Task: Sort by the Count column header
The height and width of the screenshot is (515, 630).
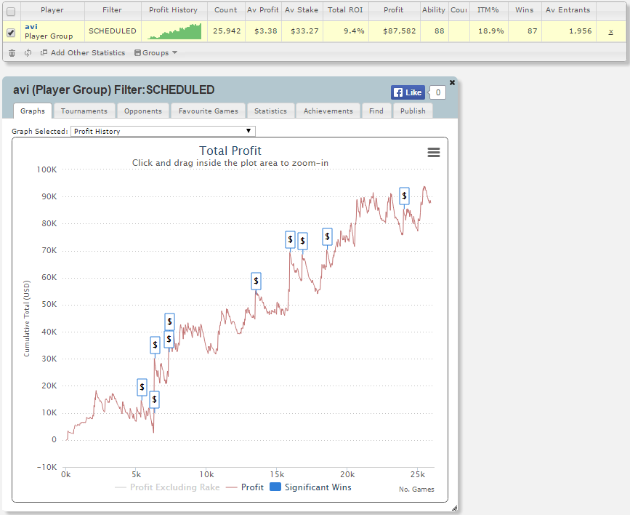Action: (226, 10)
